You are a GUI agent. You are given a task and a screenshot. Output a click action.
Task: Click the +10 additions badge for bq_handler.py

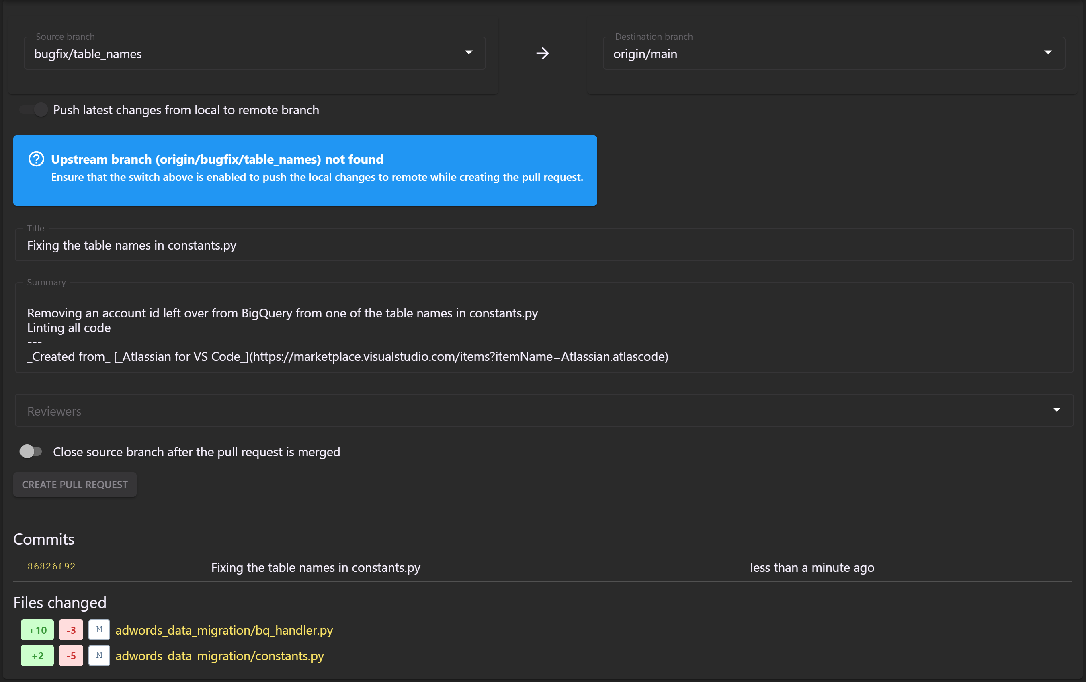(37, 630)
